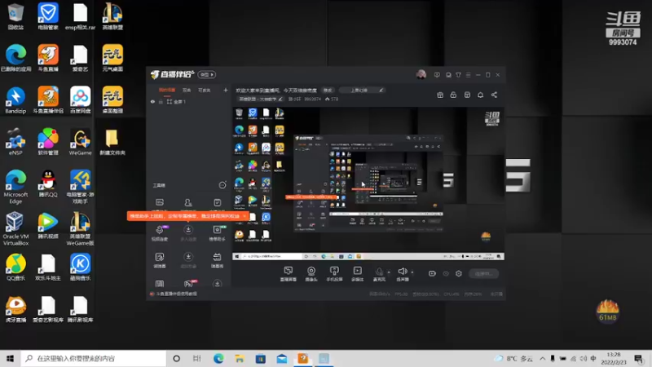Screen dimensions: 652x367
Task: Switch to the second scene tab
Action: [x=187, y=90]
